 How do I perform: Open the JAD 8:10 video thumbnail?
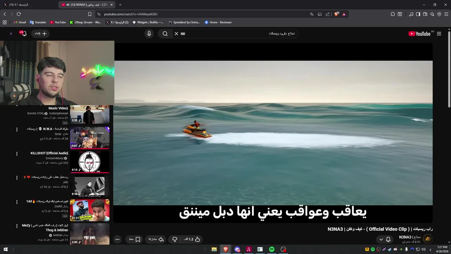89,186
